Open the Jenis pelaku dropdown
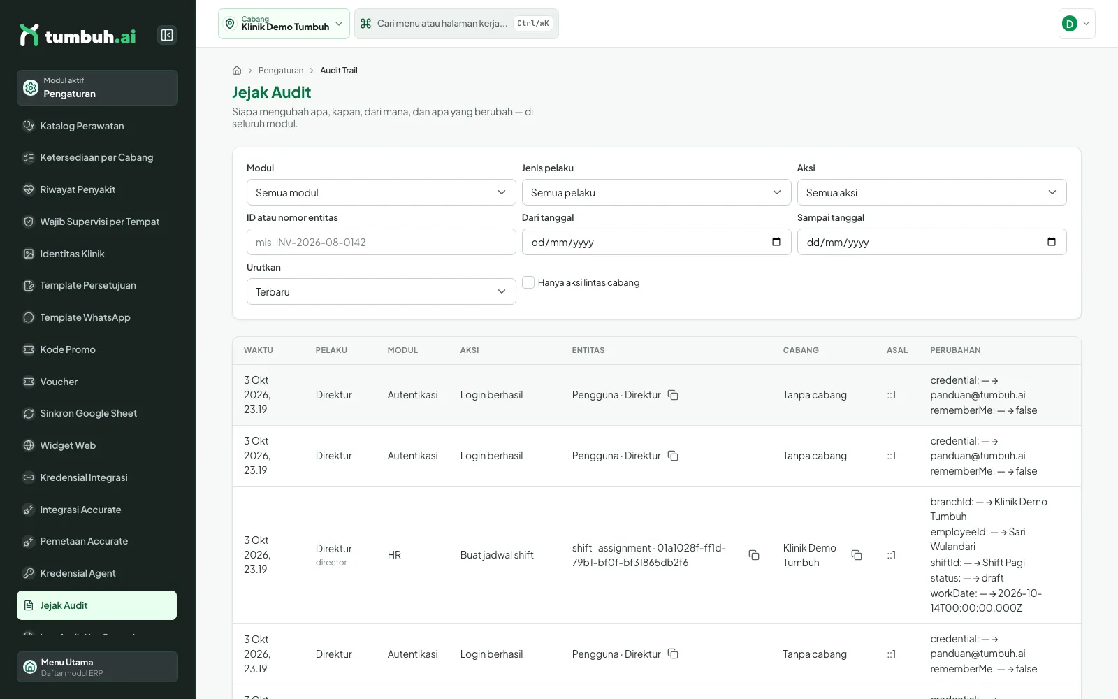The image size is (1118, 699). coord(656,192)
